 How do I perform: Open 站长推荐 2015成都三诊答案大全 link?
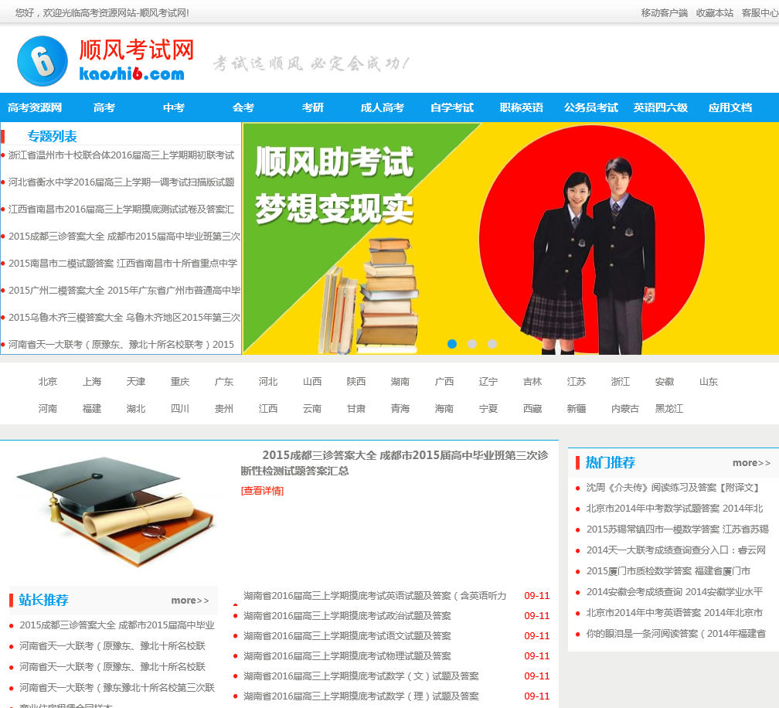click(x=117, y=625)
